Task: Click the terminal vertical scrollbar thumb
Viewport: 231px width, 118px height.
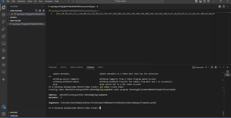Action: 223,113
